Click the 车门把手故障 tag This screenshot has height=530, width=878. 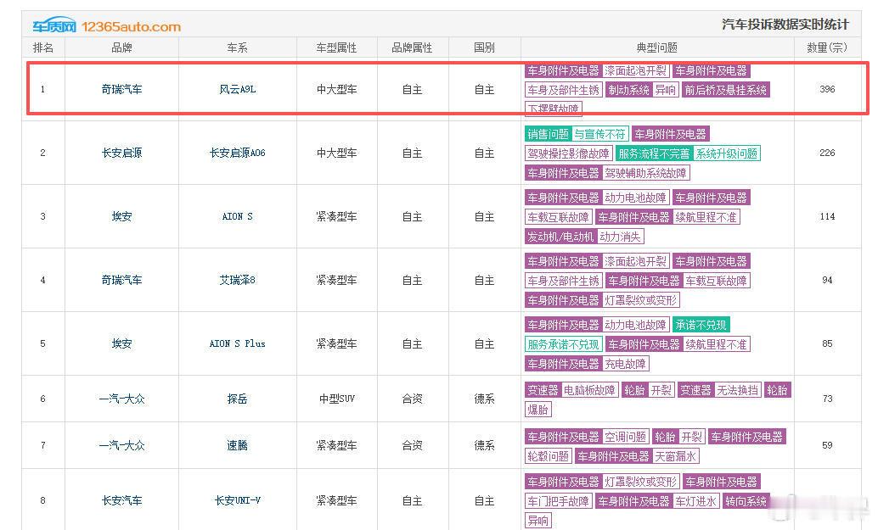tap(558, 501)
